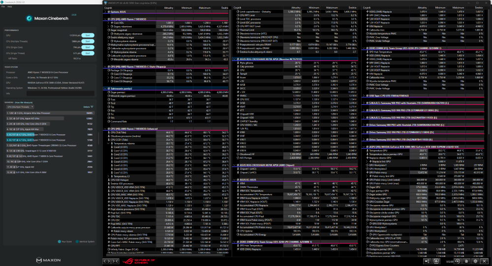This screenshot has height=266, width=492.
Task: Click the HWiNFO expand columns arrows button
Action: [x=107, y=261]
